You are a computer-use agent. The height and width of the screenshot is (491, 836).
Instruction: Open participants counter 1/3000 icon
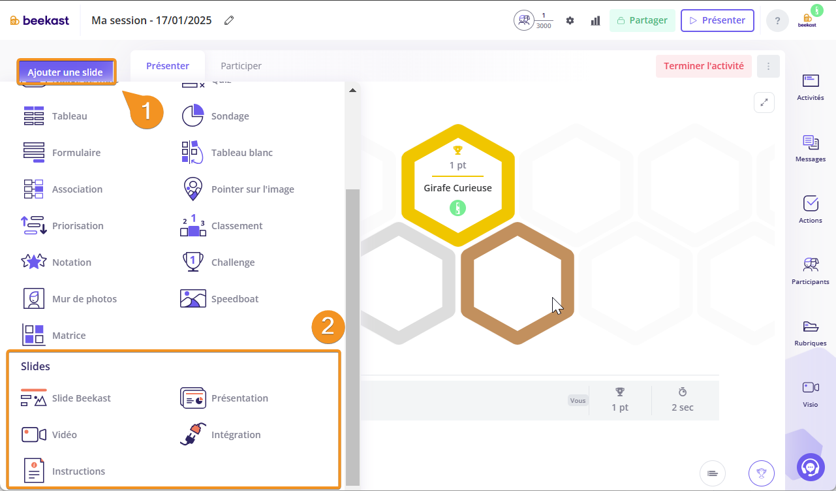pos(533,20)
